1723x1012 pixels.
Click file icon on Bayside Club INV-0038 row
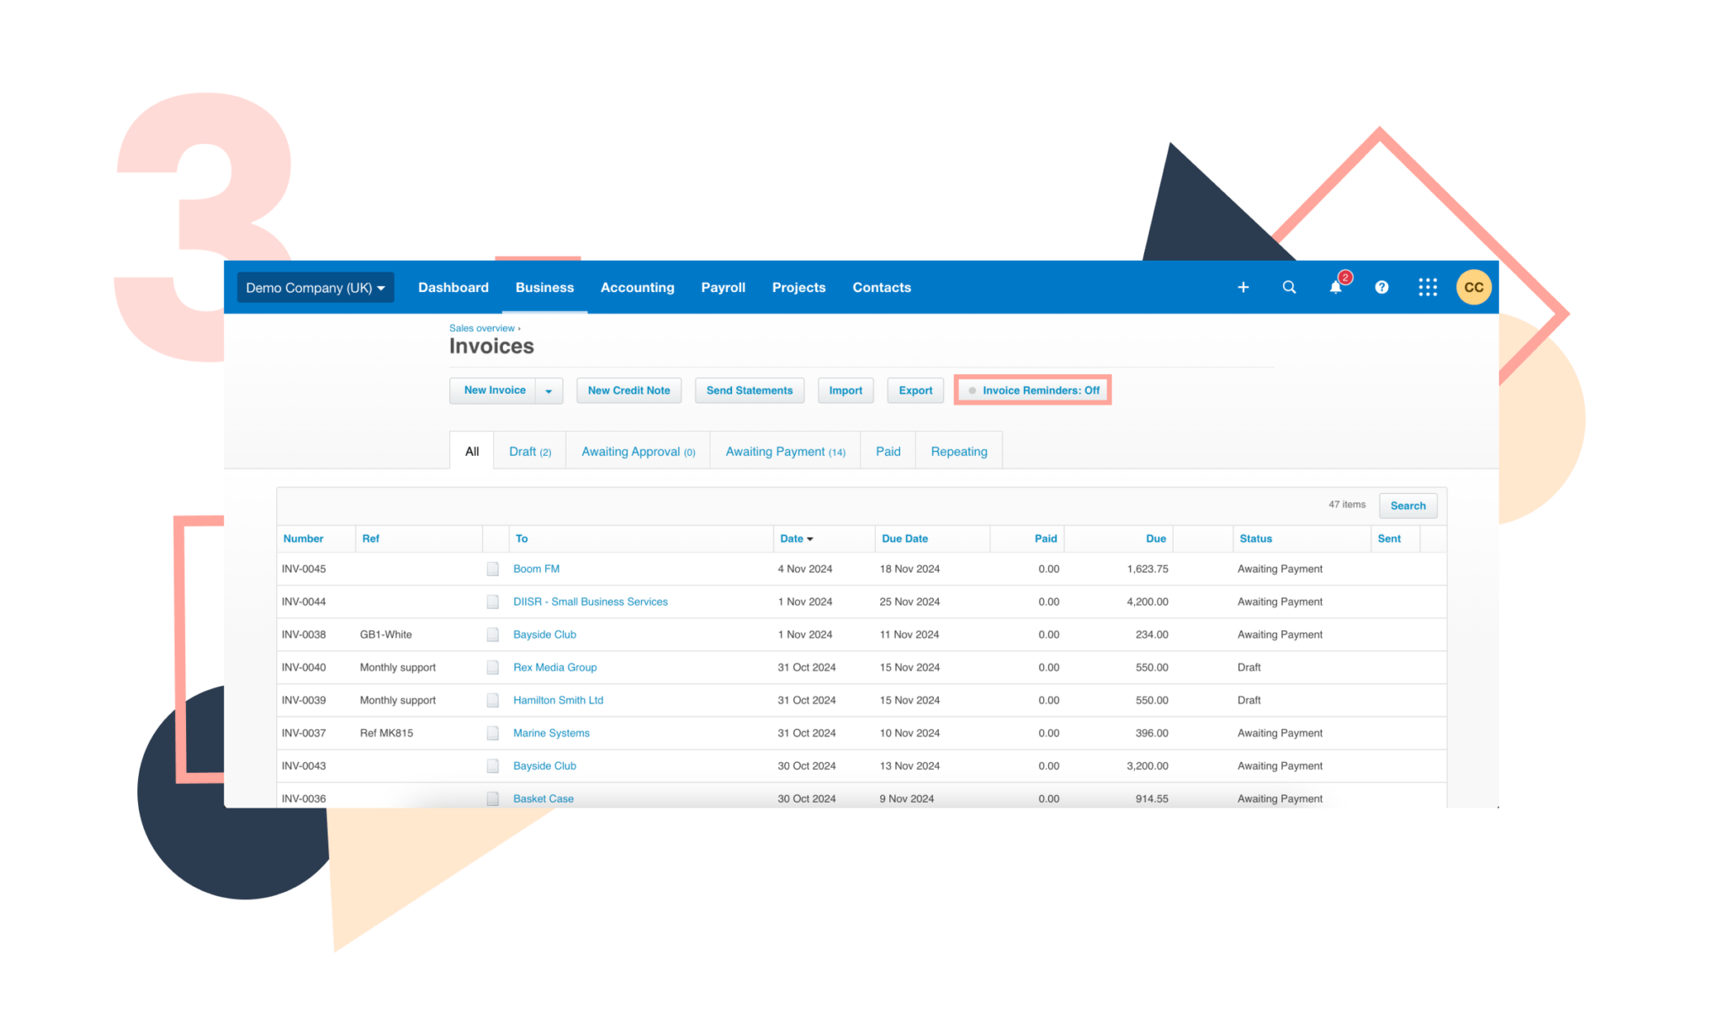[493, 634]
